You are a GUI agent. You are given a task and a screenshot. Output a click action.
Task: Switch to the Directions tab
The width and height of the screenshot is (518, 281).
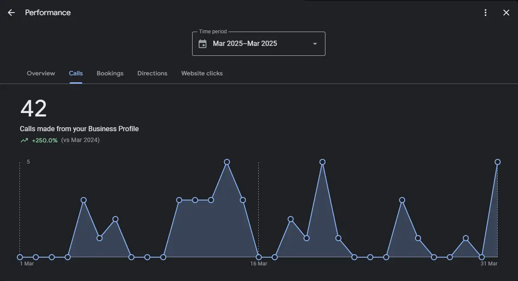(x=152, y=73)
